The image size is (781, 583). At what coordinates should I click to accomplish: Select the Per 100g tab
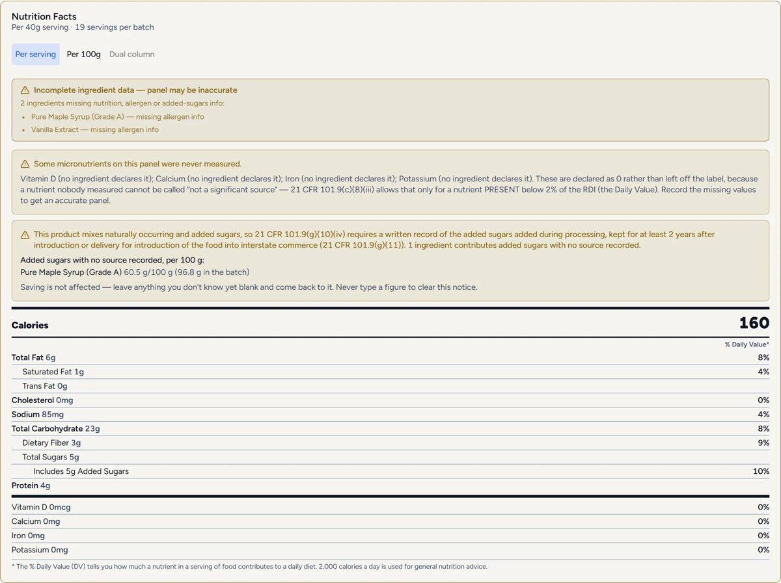84,55
